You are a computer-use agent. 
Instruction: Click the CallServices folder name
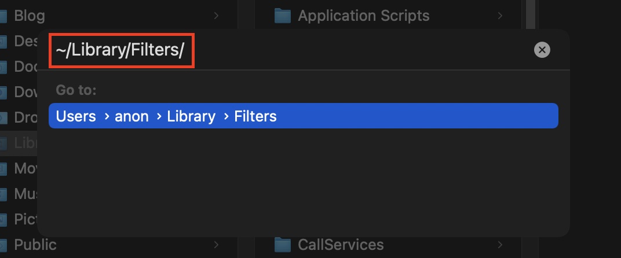click(x=341, y=245)
